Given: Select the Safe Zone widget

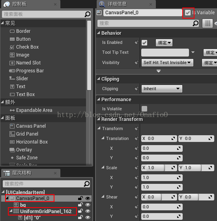Looking at the screenshot, I should [x=24, y=157].
